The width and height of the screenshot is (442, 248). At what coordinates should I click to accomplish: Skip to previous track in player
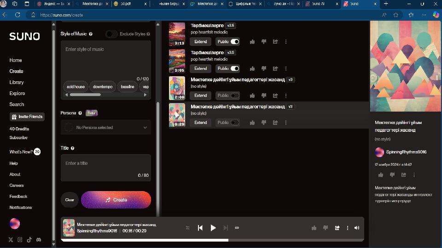coord(200,228)
